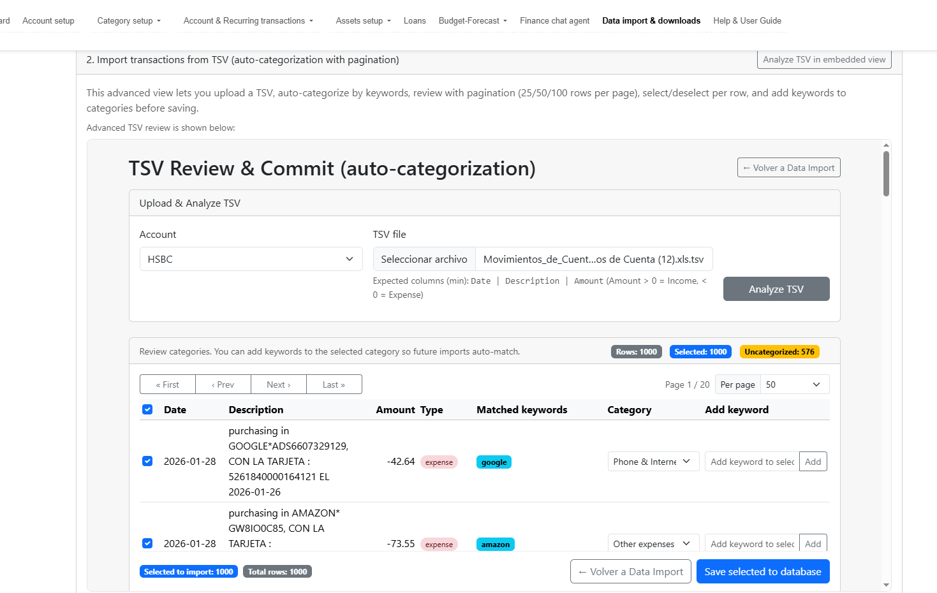937x593 pixels.
Task: Click the google matched keyword tag
Action: [x=494, y=462]
